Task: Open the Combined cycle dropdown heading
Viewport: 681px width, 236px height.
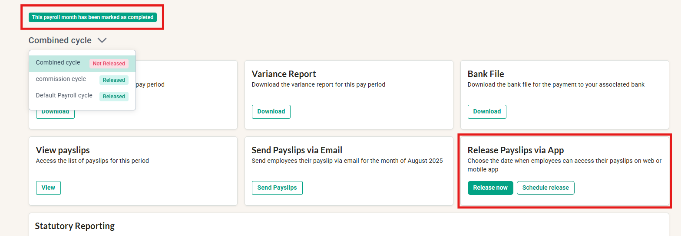Action: click(x=60, y=40)
